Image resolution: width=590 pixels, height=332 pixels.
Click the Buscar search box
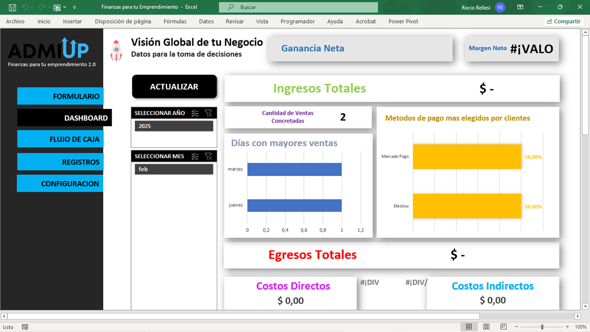click(x=298, y=7)
